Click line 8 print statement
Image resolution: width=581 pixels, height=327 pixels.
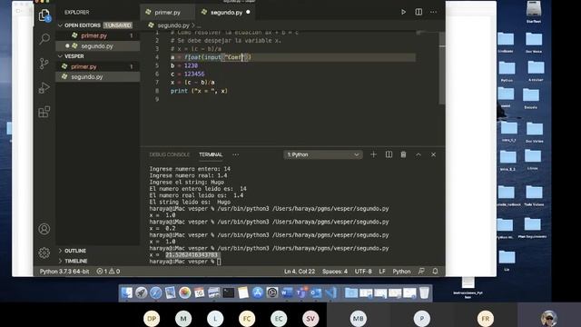tap(199, 91)
